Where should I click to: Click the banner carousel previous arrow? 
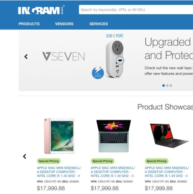coord(26,56)
